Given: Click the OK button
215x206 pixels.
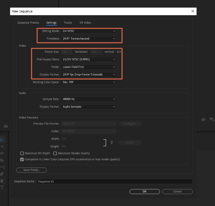Looking at the screenshot, I should pos(145,191).
